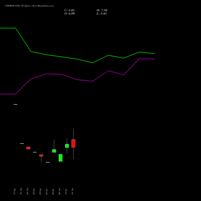Click the 06 Oct date label
The width and height of the screenshot is (201, 201).
(59, 191)
